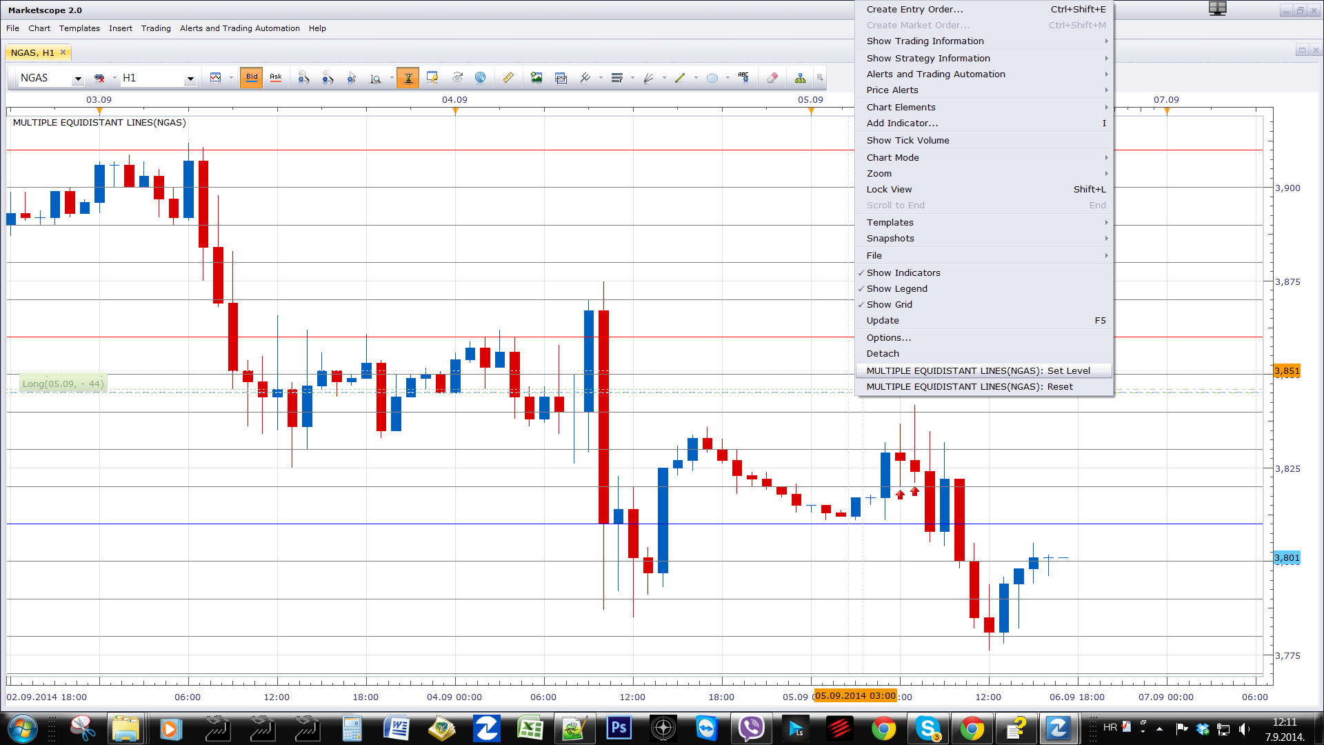This screenshot has width=1324, height=745.
Task: Expand Chart Elements submenu
Action: click(x=984, y=108)
